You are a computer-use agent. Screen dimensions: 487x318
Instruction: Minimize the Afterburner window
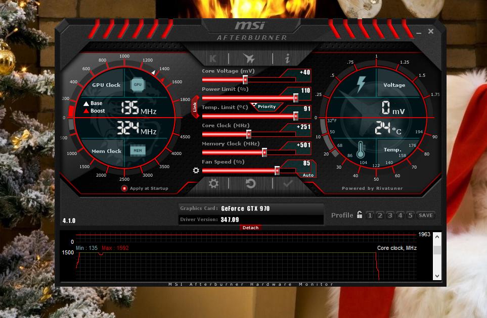point(419,32)
